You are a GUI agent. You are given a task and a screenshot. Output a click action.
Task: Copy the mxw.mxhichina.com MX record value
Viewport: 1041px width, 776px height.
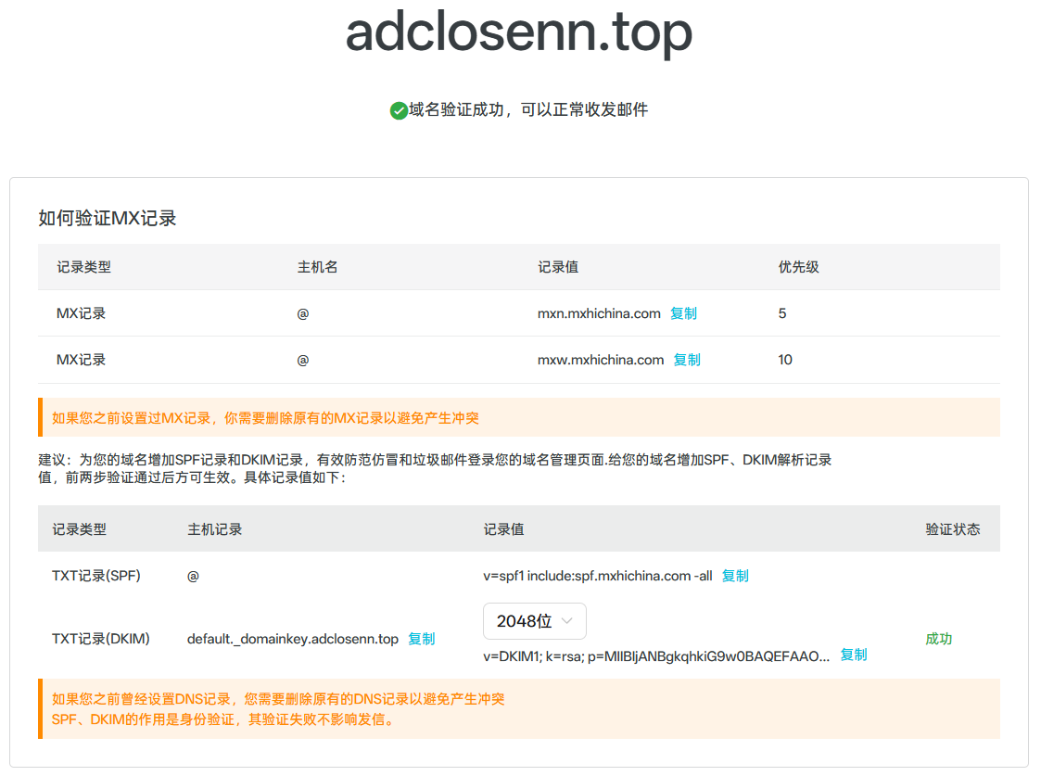tap(686, 360)
